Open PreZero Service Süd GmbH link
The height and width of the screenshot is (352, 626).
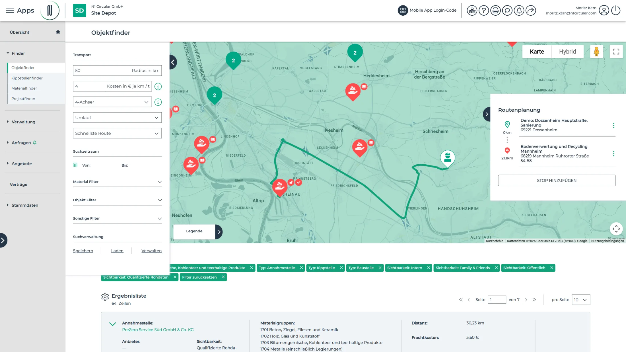coord(158,330)
